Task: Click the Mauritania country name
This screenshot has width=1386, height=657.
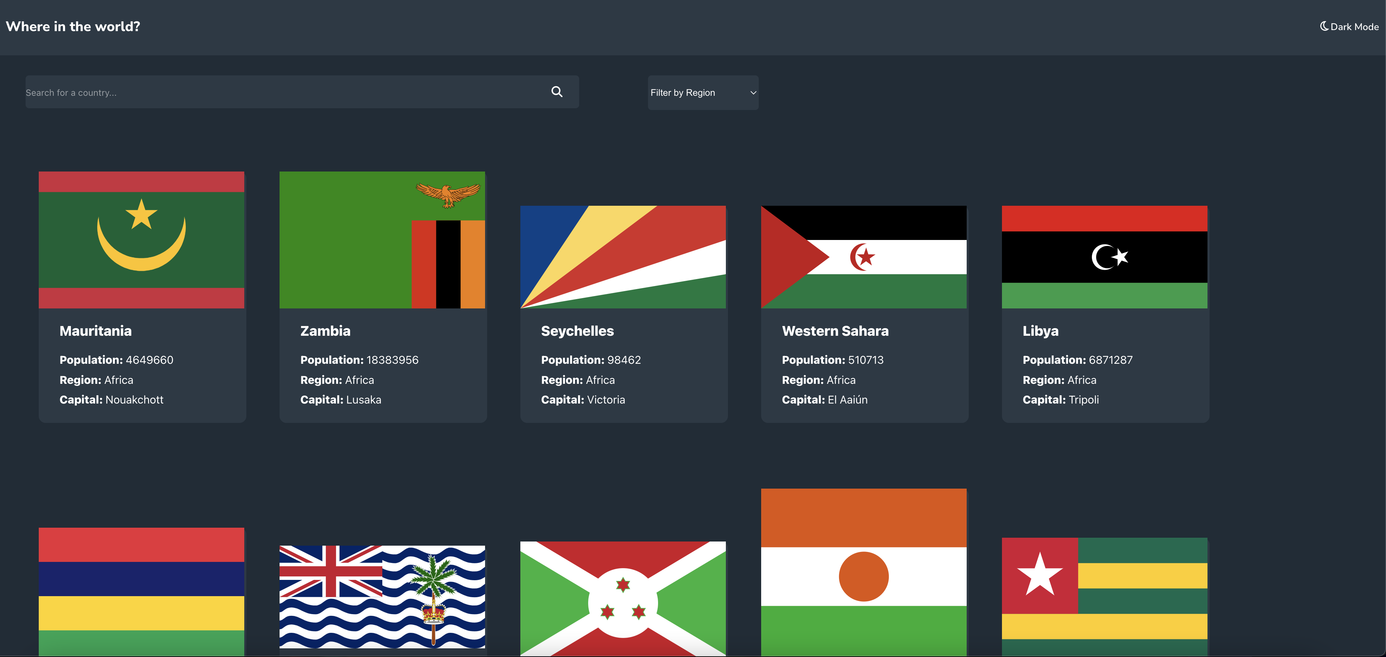Action: click(x=95, y=331)
